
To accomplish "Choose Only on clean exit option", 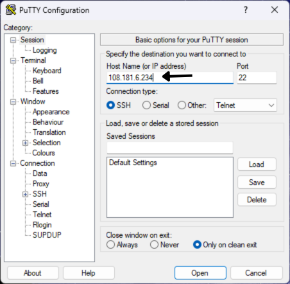I will 197,245.
